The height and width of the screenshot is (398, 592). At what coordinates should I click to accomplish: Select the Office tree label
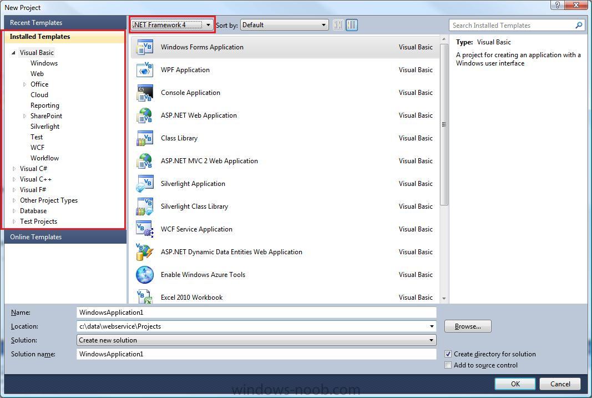coord(39,84)
